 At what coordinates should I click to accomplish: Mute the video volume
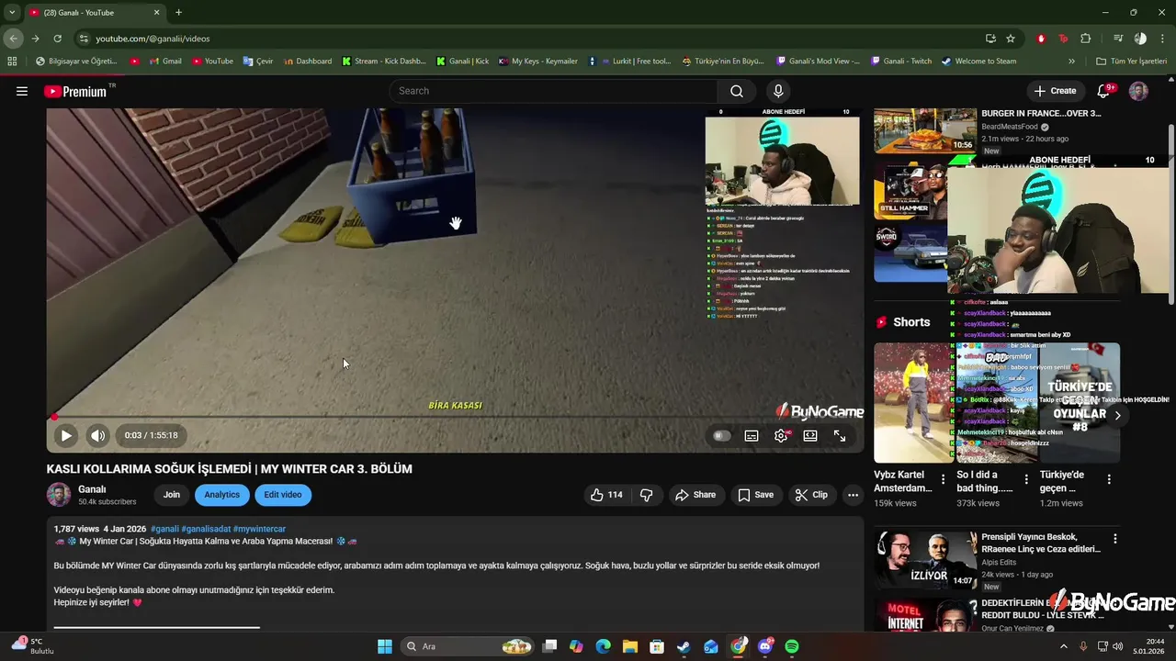(97, 436)
